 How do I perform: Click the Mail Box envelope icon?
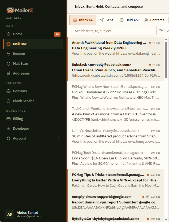coord(8,44)
